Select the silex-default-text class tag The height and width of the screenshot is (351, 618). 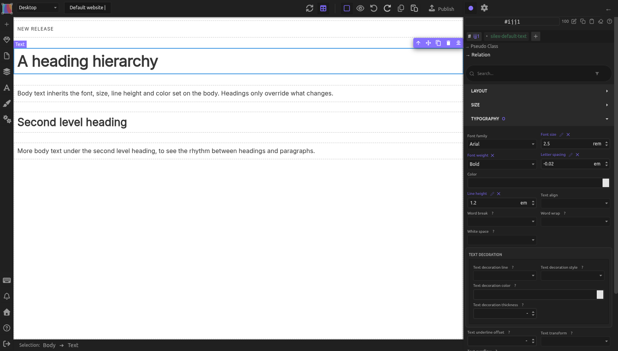(506, 36)
